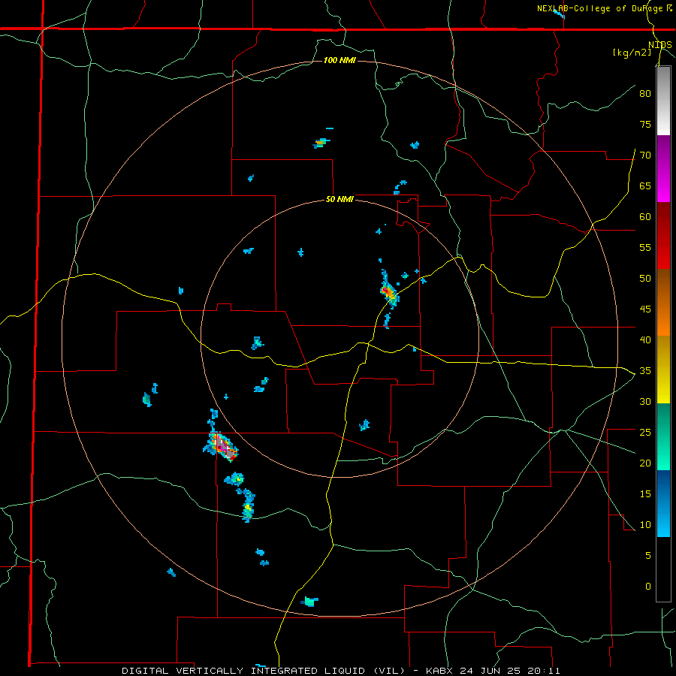Click the scale value 15

[645, 494]
